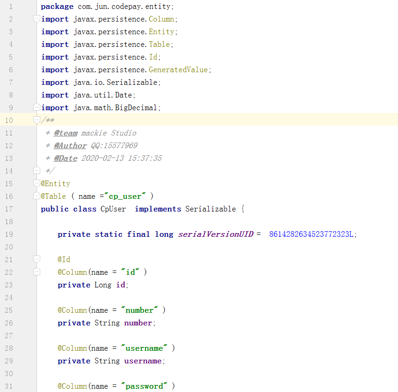
Task: Select line number 17 in gutter
Action: coord(9,209)
